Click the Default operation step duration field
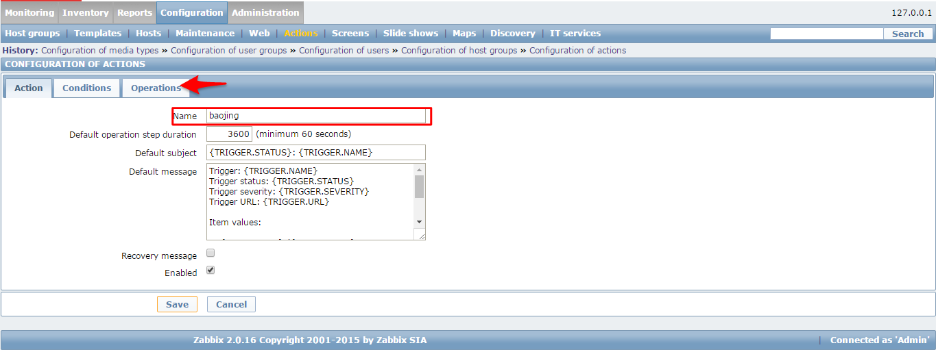Image resolution: width=936 pixels, height=350 pixels. [x=229, y=134]
